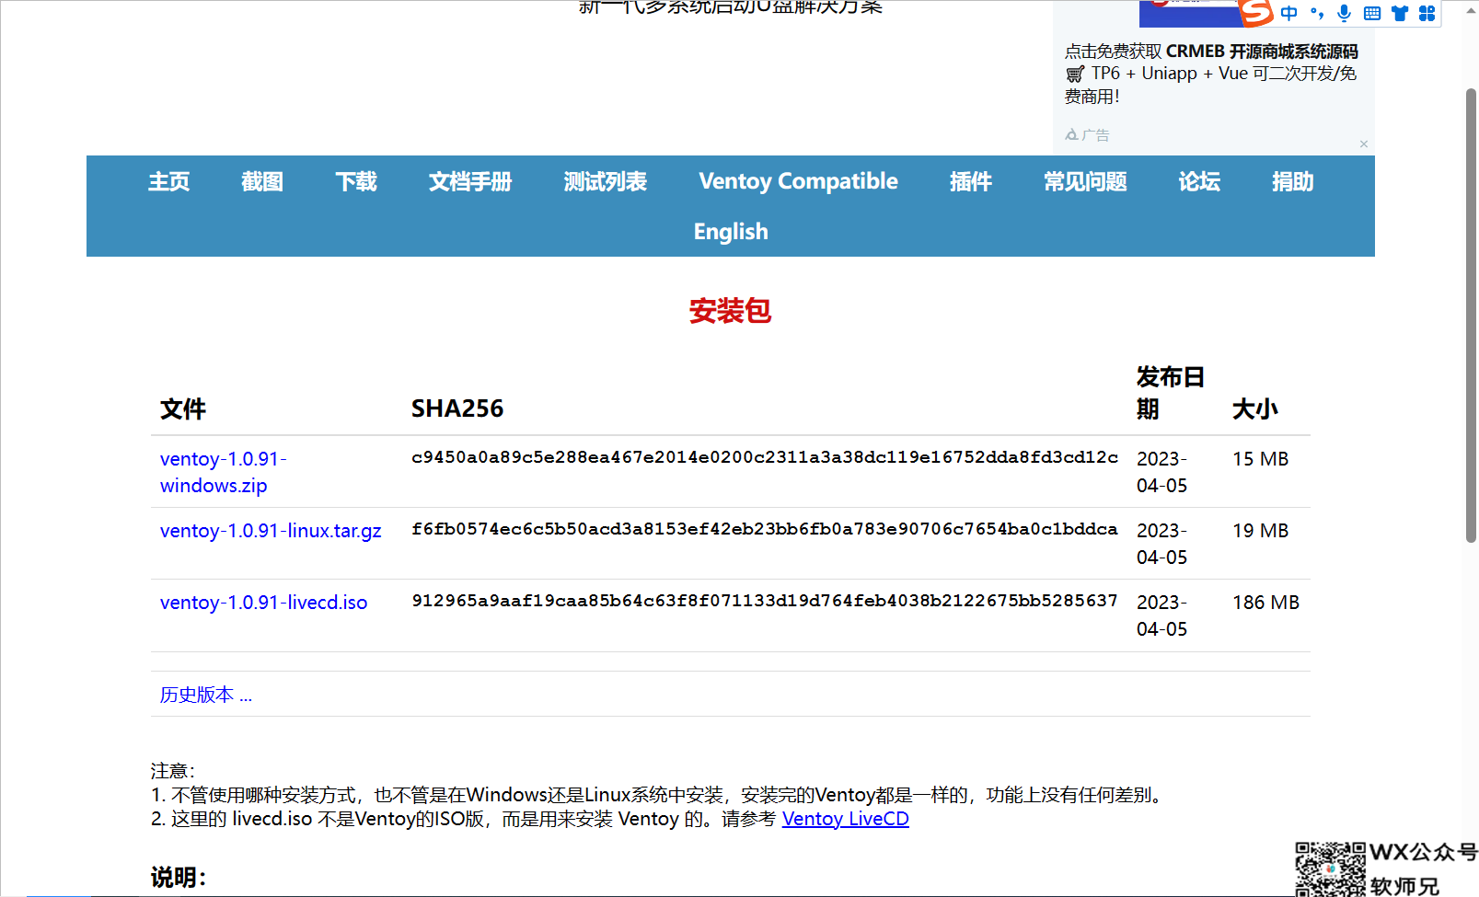This screenshot has height=897, width=1479.
Task: Toggle Chinese/English mode in Sogou bar
Action: (x=1289, y=13)
